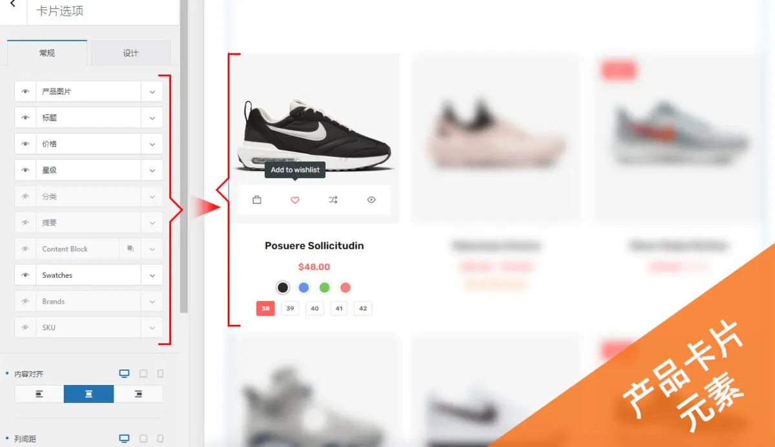The height and width of the screenshot is (447, 775).
Task: Click the add to cart bag icon
Action: (x=257, y=200)
